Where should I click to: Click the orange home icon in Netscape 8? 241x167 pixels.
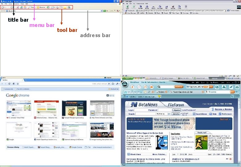pyautogui.click(x=151, y=87)
